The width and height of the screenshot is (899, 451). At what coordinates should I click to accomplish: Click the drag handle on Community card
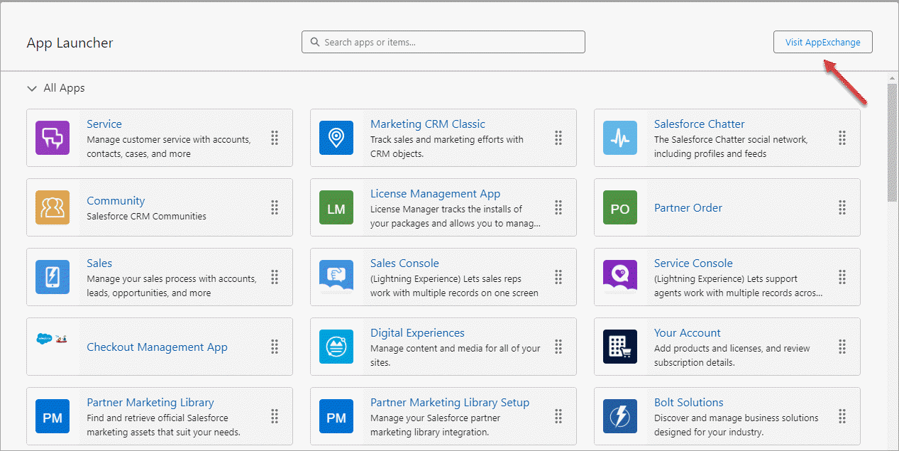(275, 207)
